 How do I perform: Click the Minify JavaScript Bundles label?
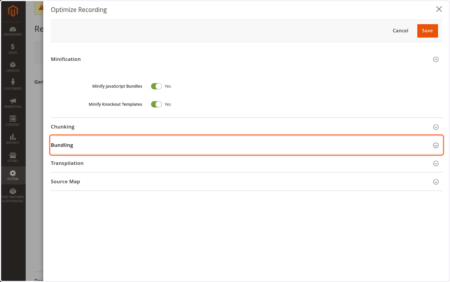coord(117,86)
